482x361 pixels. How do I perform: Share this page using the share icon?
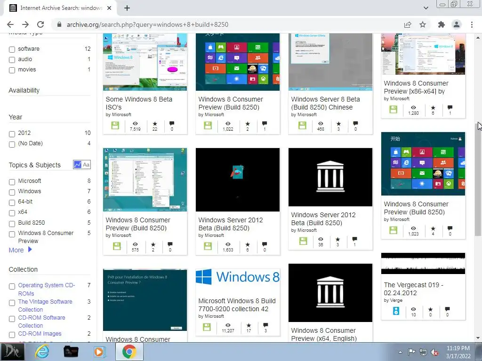pos(408,24)
